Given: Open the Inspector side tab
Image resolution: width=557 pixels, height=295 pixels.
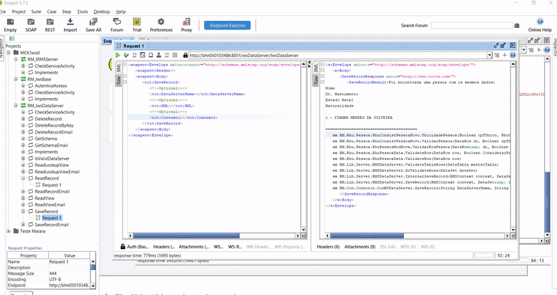Looking at the screenshot, I should [x=554, y=47].
